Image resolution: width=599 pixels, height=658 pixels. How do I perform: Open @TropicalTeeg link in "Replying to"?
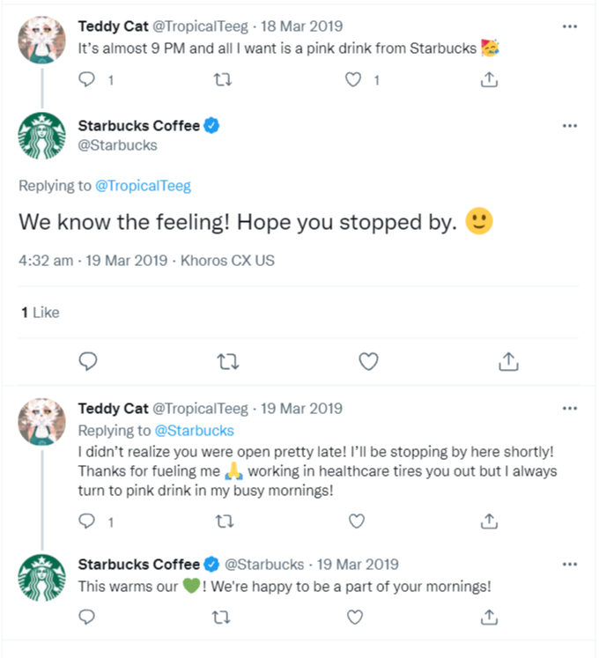[x=143, y=186]
